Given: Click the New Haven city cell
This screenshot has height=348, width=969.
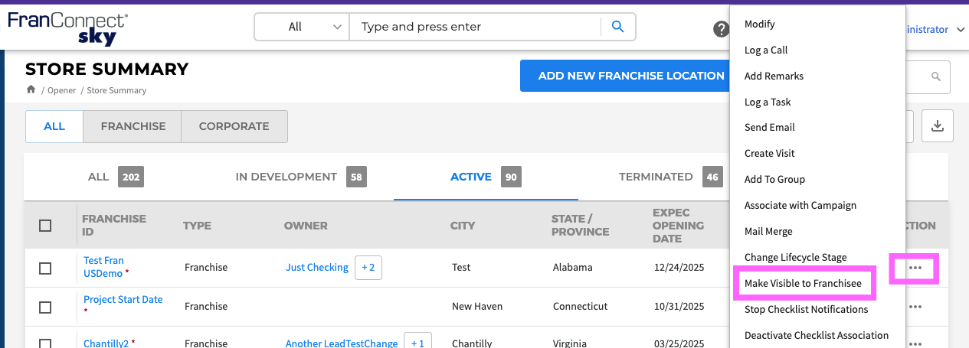Looking at the screenshot, I should coord(477,307).
